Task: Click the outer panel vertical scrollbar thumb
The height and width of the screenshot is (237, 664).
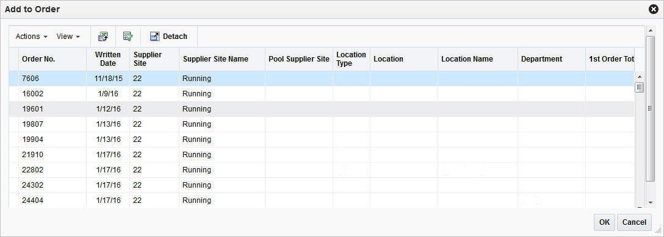Action: point(650,108)
